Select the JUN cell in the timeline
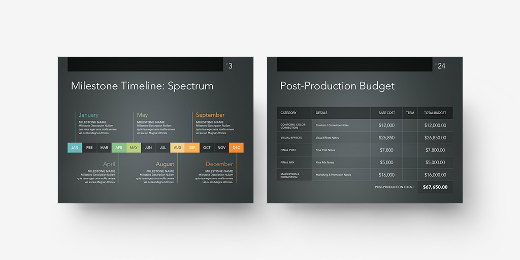 pos(148,148)
